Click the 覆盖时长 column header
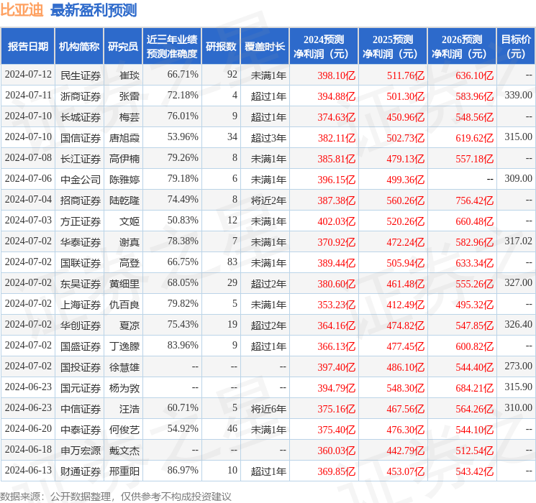536x503 pixels. pyautogui.click(x=265, y=46)
